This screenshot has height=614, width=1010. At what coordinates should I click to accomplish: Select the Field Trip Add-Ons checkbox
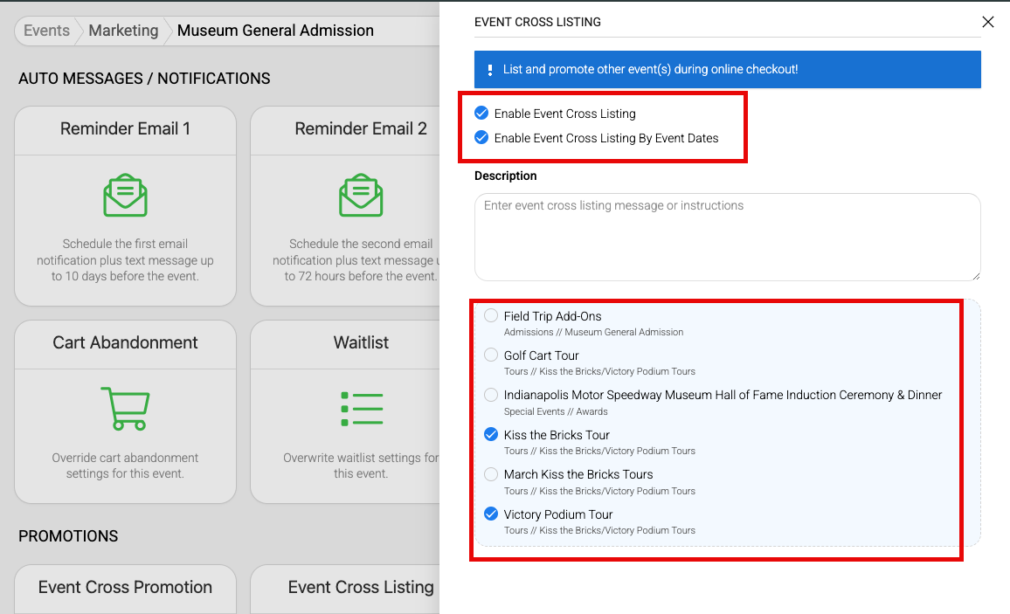coord(491,315)
